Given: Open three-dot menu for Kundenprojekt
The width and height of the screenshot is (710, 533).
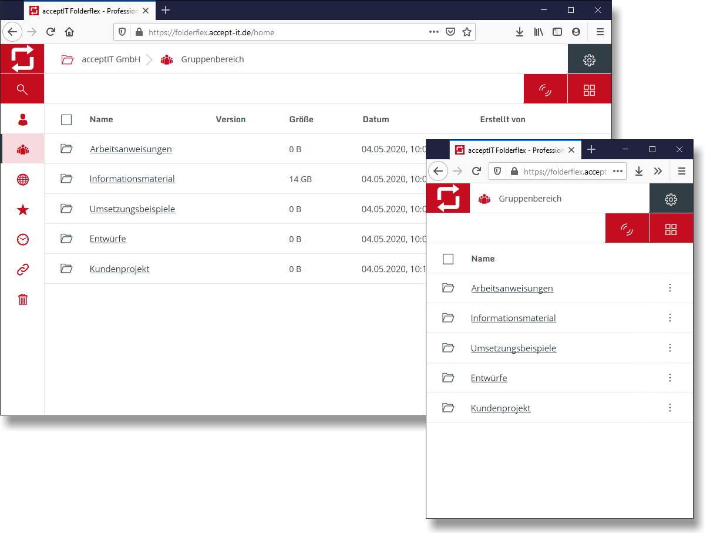Looking at the screenshot, I should 669,408.
